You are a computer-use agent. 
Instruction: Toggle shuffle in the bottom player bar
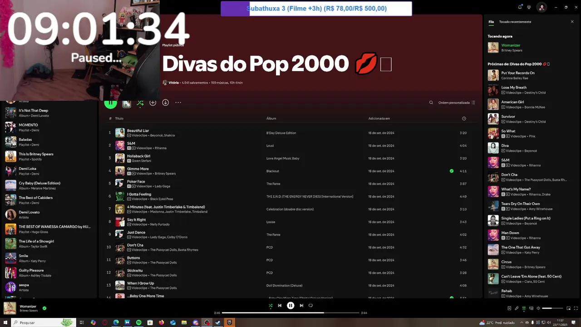tap(271, 306)
